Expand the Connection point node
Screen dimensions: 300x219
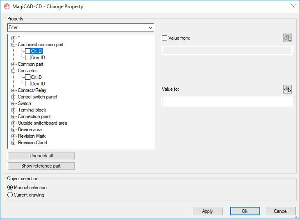pyautogui.click(x=13, y=116)
